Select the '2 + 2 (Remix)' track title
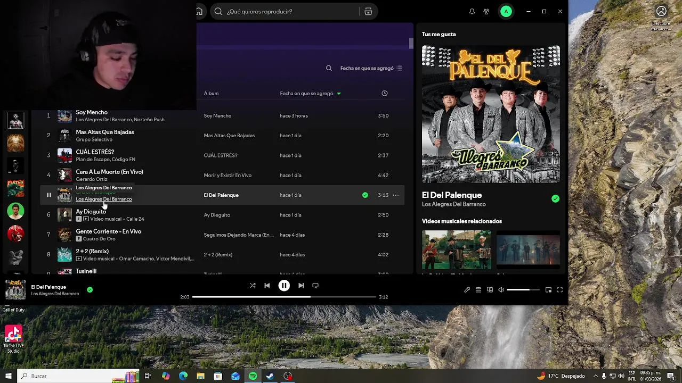The image size is (682, 383). pos(92,251)
